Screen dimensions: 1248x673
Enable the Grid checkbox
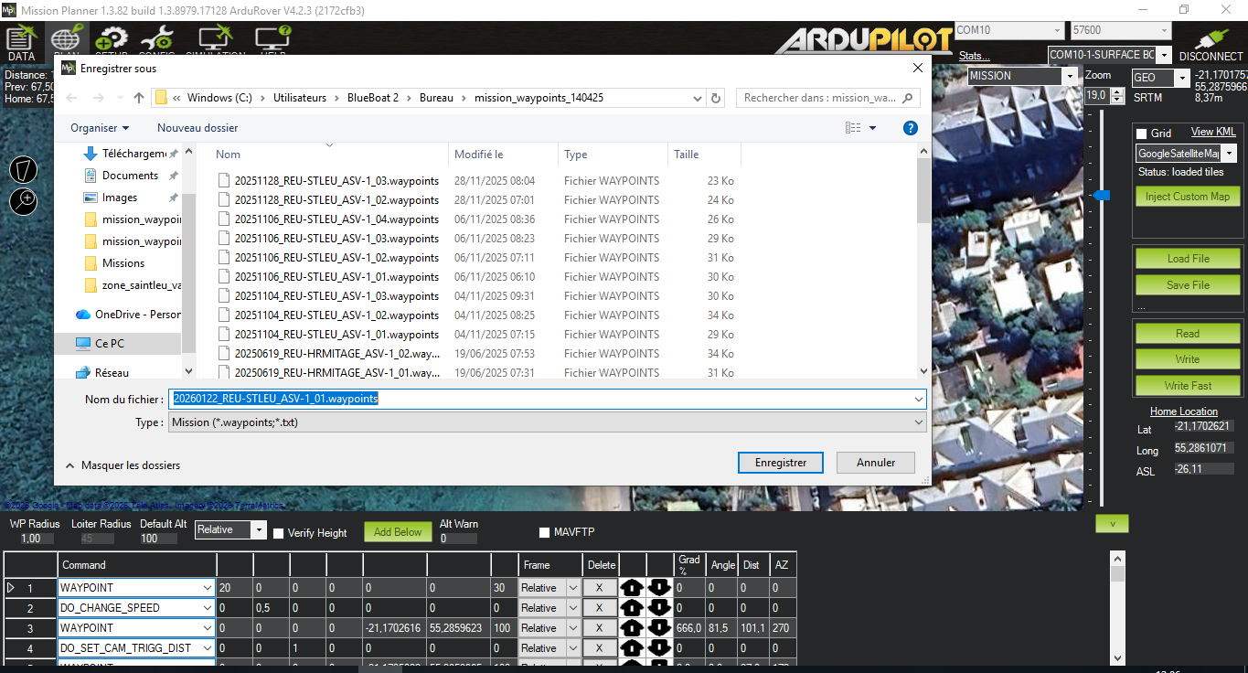click(x=1141, y=134)
